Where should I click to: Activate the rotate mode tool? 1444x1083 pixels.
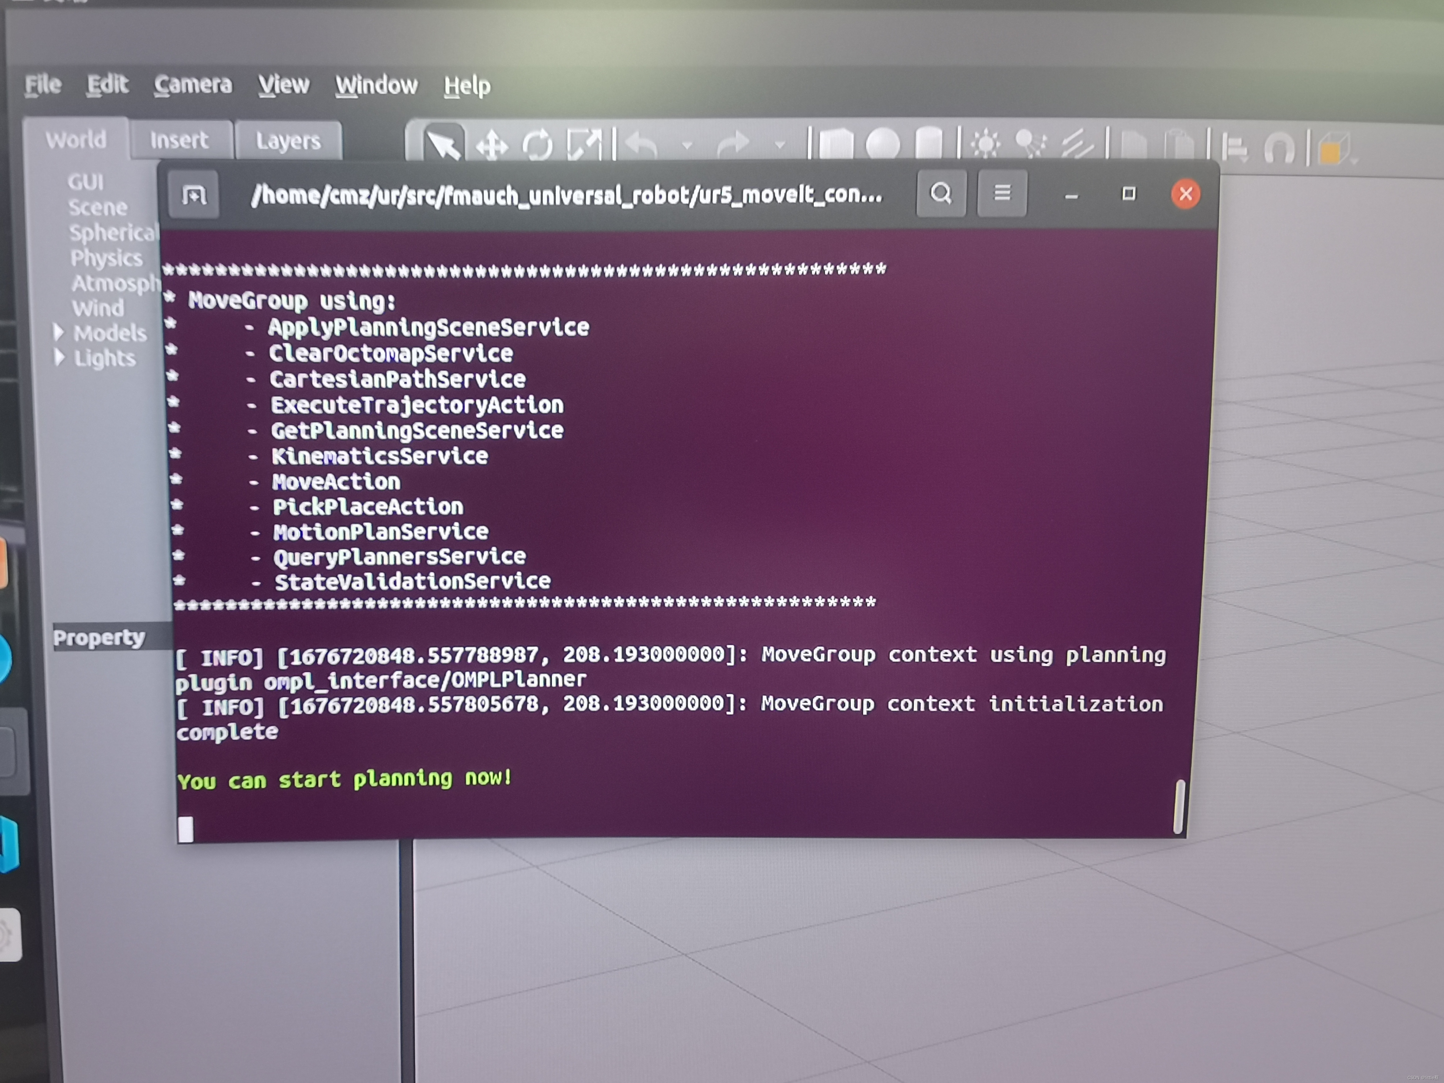(537, 144)
